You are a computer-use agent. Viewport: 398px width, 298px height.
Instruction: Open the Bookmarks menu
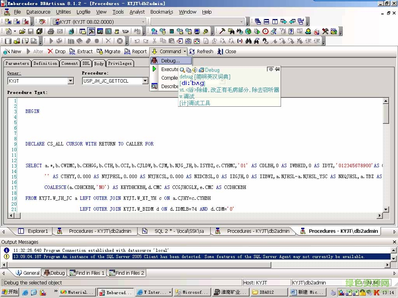click(162, 12)
